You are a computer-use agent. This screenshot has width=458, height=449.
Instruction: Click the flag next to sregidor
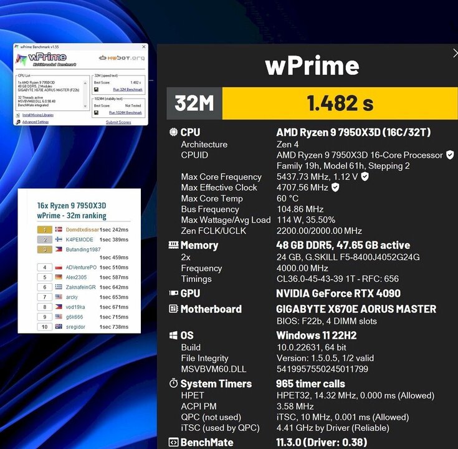pyautogui.click(x=59, y=327)
